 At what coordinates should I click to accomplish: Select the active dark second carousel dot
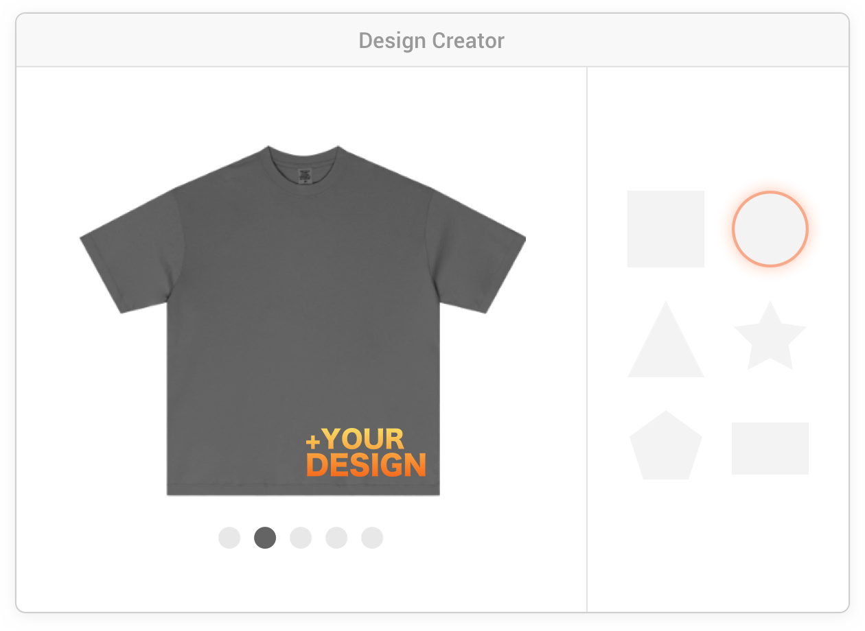pos(265,538)
